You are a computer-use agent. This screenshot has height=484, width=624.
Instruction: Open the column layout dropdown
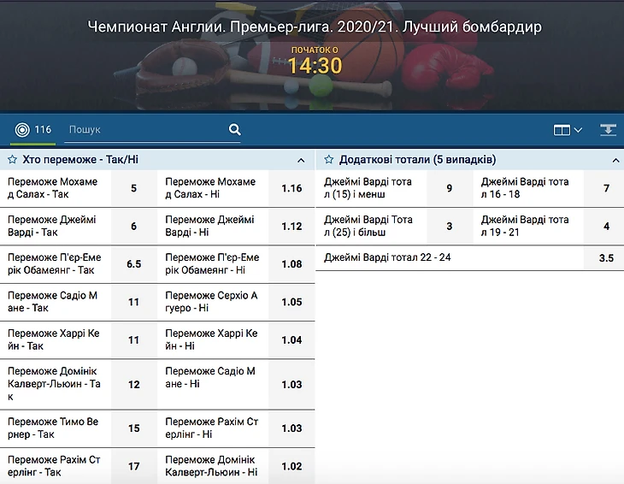click(568, 130)
